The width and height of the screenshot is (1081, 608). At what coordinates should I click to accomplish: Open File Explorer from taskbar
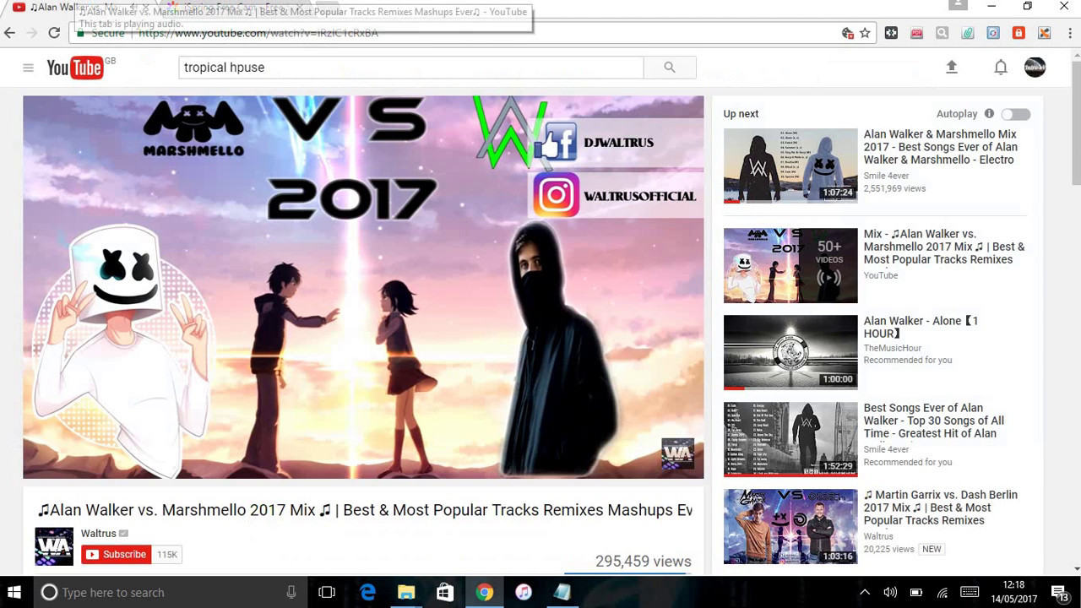(406, 592)
